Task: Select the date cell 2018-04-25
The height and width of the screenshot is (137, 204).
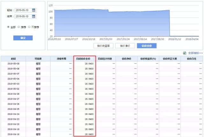Action: point(13,109)
